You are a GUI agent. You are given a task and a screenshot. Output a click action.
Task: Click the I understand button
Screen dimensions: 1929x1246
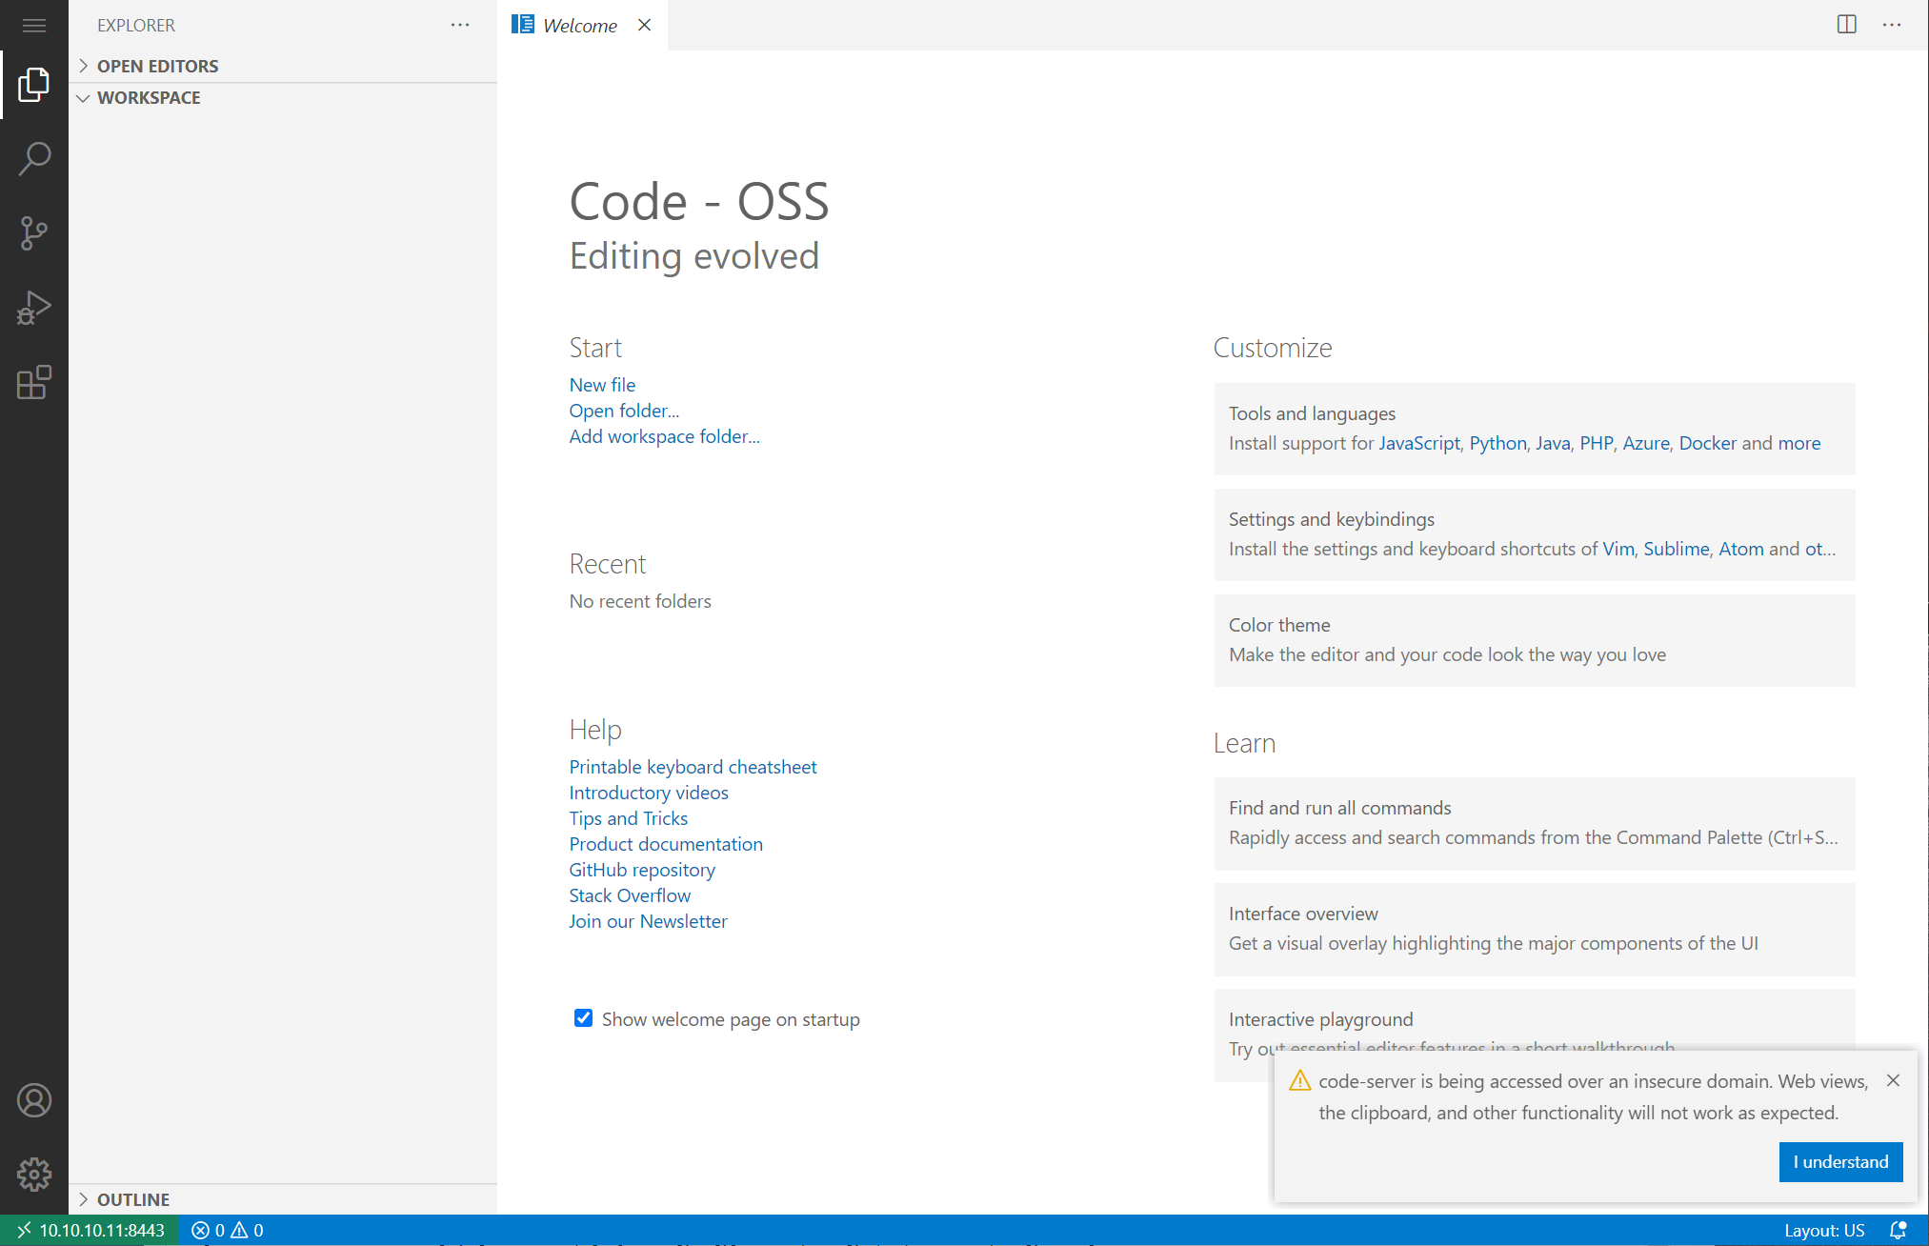[x=1839, y=1161]
